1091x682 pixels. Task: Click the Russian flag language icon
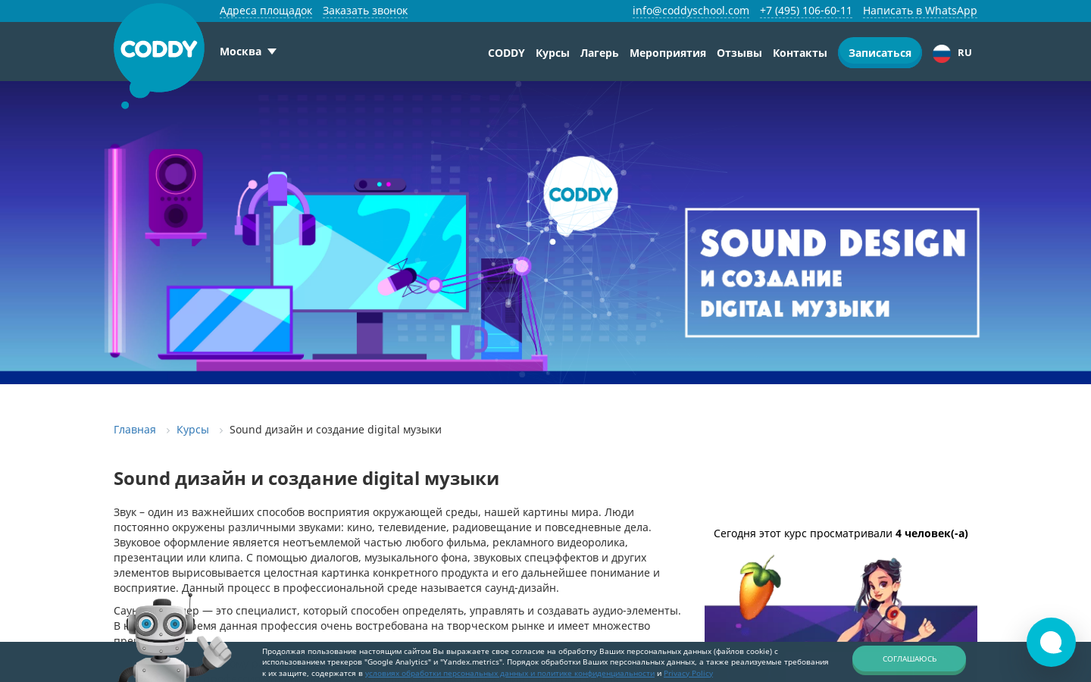(942, 53)
